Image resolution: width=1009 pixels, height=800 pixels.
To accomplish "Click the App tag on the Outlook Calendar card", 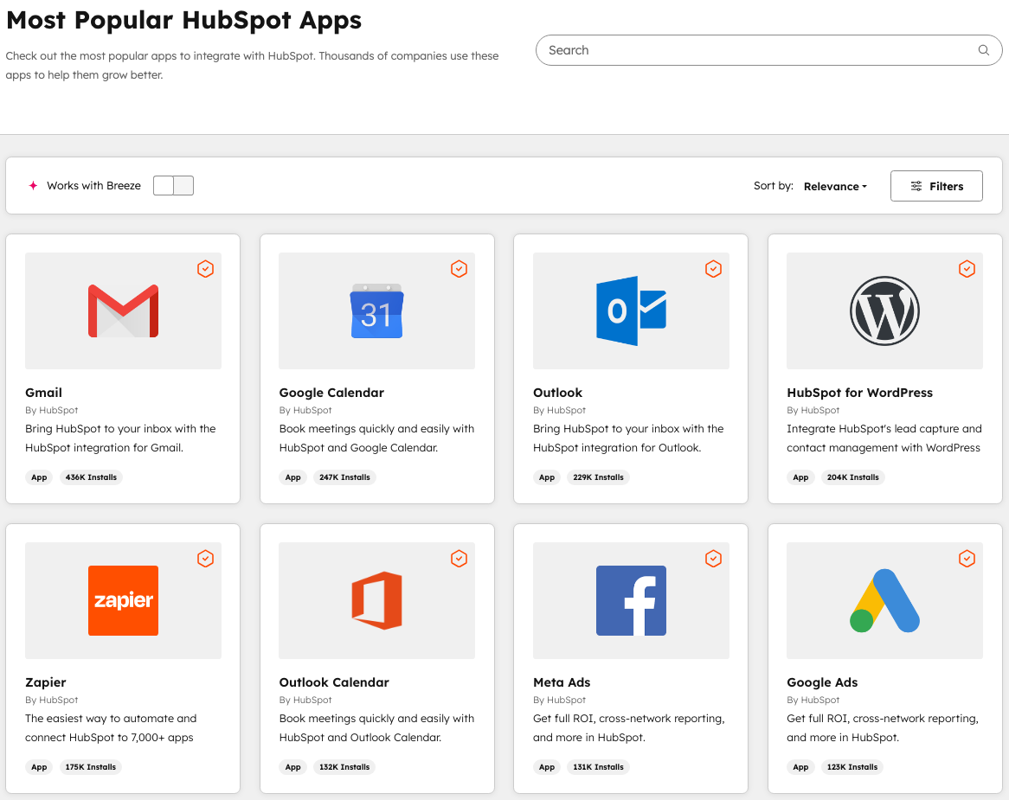I will [293, 766].
